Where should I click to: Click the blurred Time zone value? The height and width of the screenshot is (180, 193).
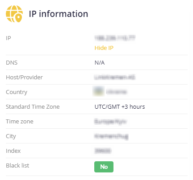coord(110,122)
